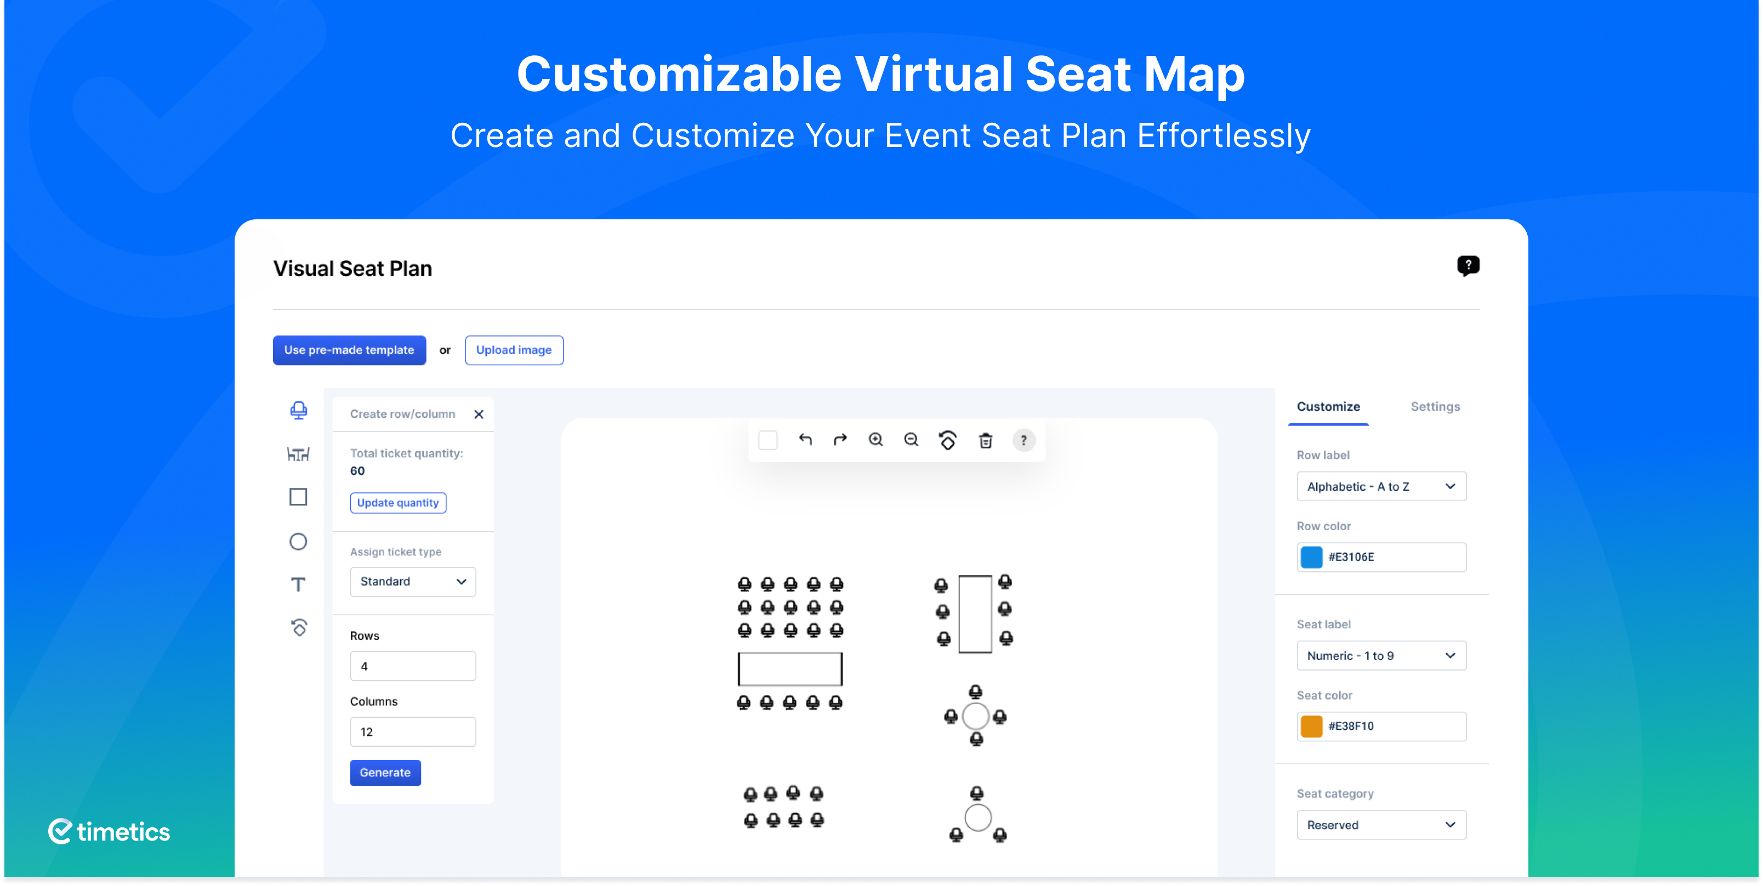
Task: Open the Row label Alphabetic dropdown
Action: [x=1381, y=486]
